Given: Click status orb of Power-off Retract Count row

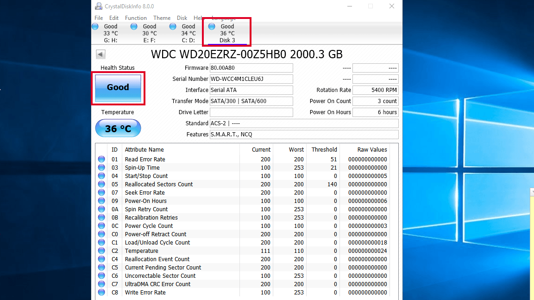Looking at the screenshot, I should (101, 234).
